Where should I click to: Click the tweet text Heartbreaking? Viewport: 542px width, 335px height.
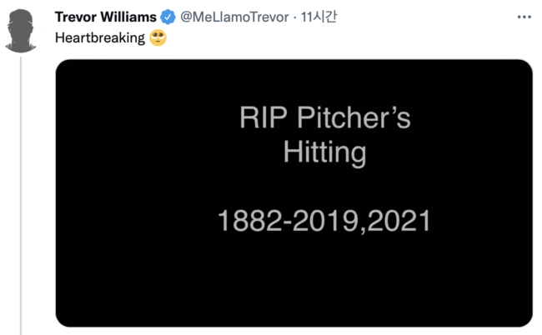[99, 38]
